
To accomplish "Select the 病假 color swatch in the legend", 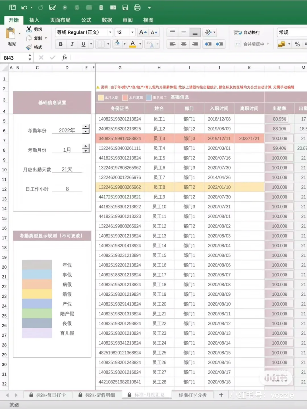I will [37, 284].
